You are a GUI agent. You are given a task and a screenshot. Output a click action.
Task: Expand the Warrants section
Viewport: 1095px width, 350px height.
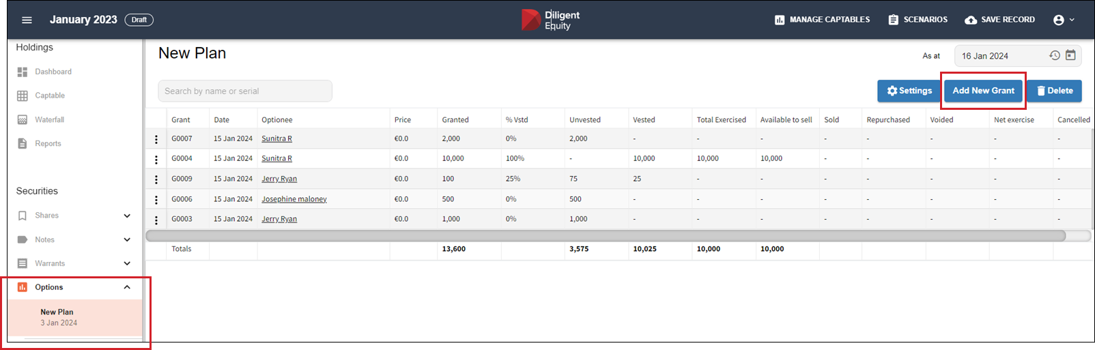point(127,263)
